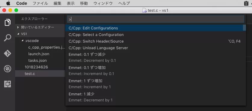
Task: Run Emmet: 1 ずつ増加 command
Action: pyautogui.click(x=156, y=84)
